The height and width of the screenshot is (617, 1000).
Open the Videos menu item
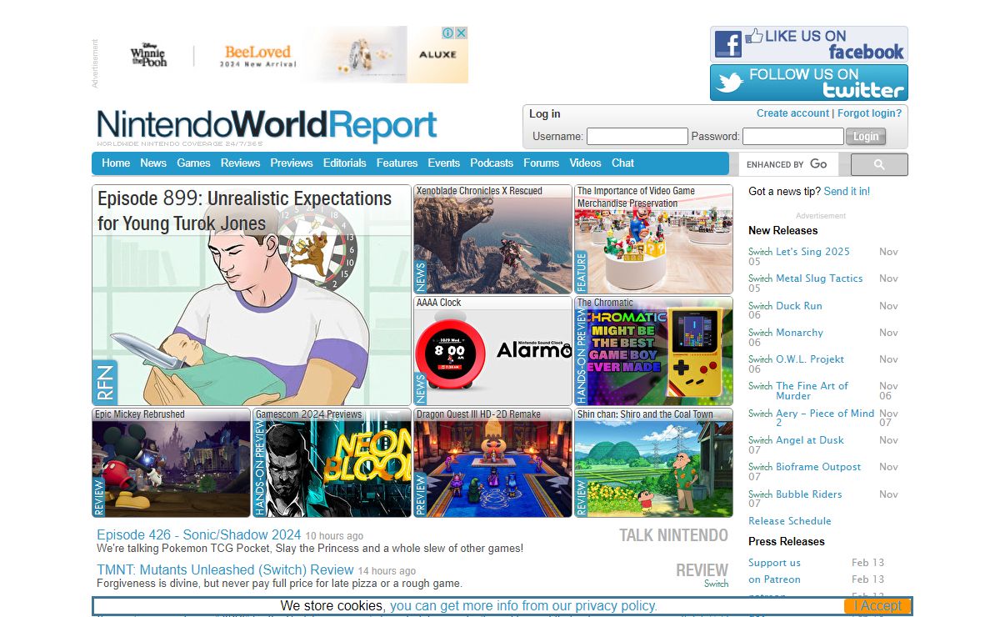586,163
